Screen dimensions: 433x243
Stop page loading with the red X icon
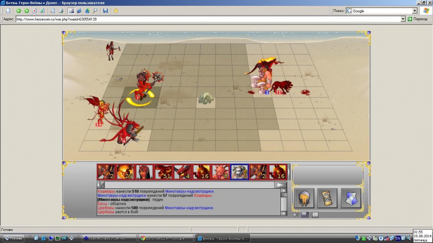[x=34, y=11]
